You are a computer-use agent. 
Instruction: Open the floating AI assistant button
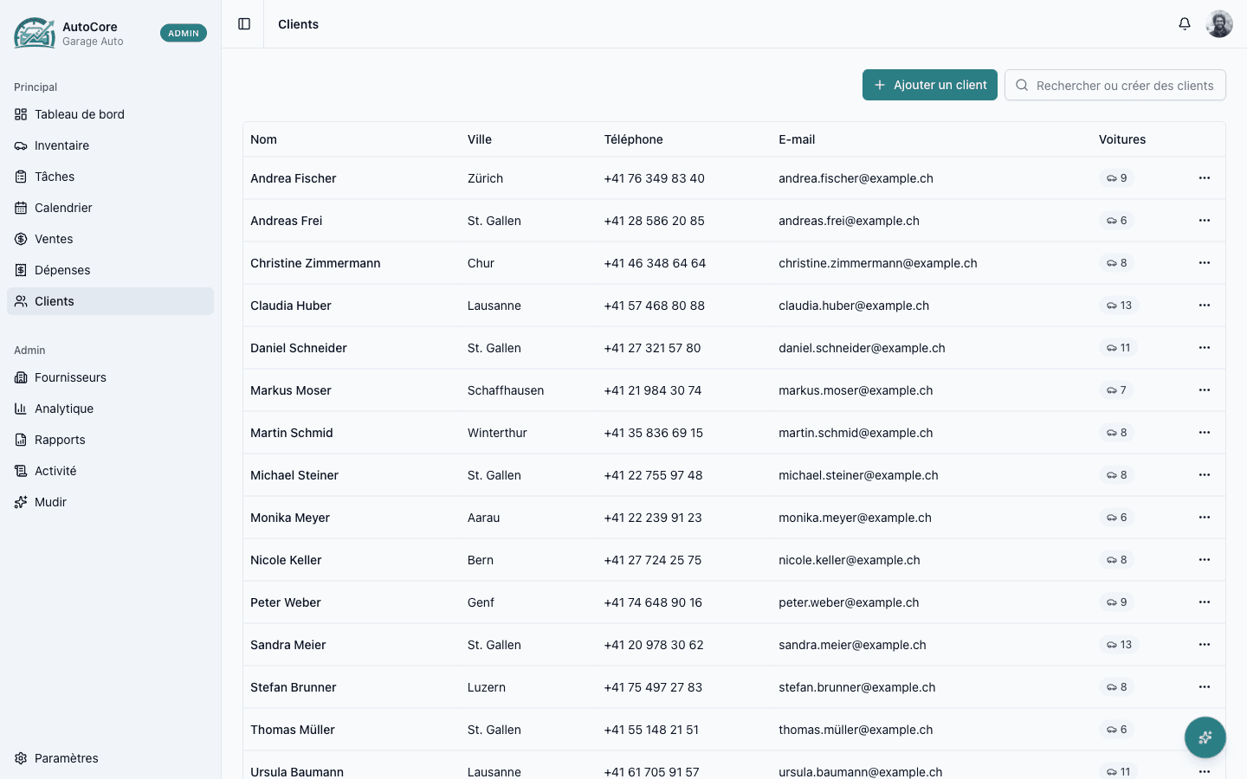1205,737
